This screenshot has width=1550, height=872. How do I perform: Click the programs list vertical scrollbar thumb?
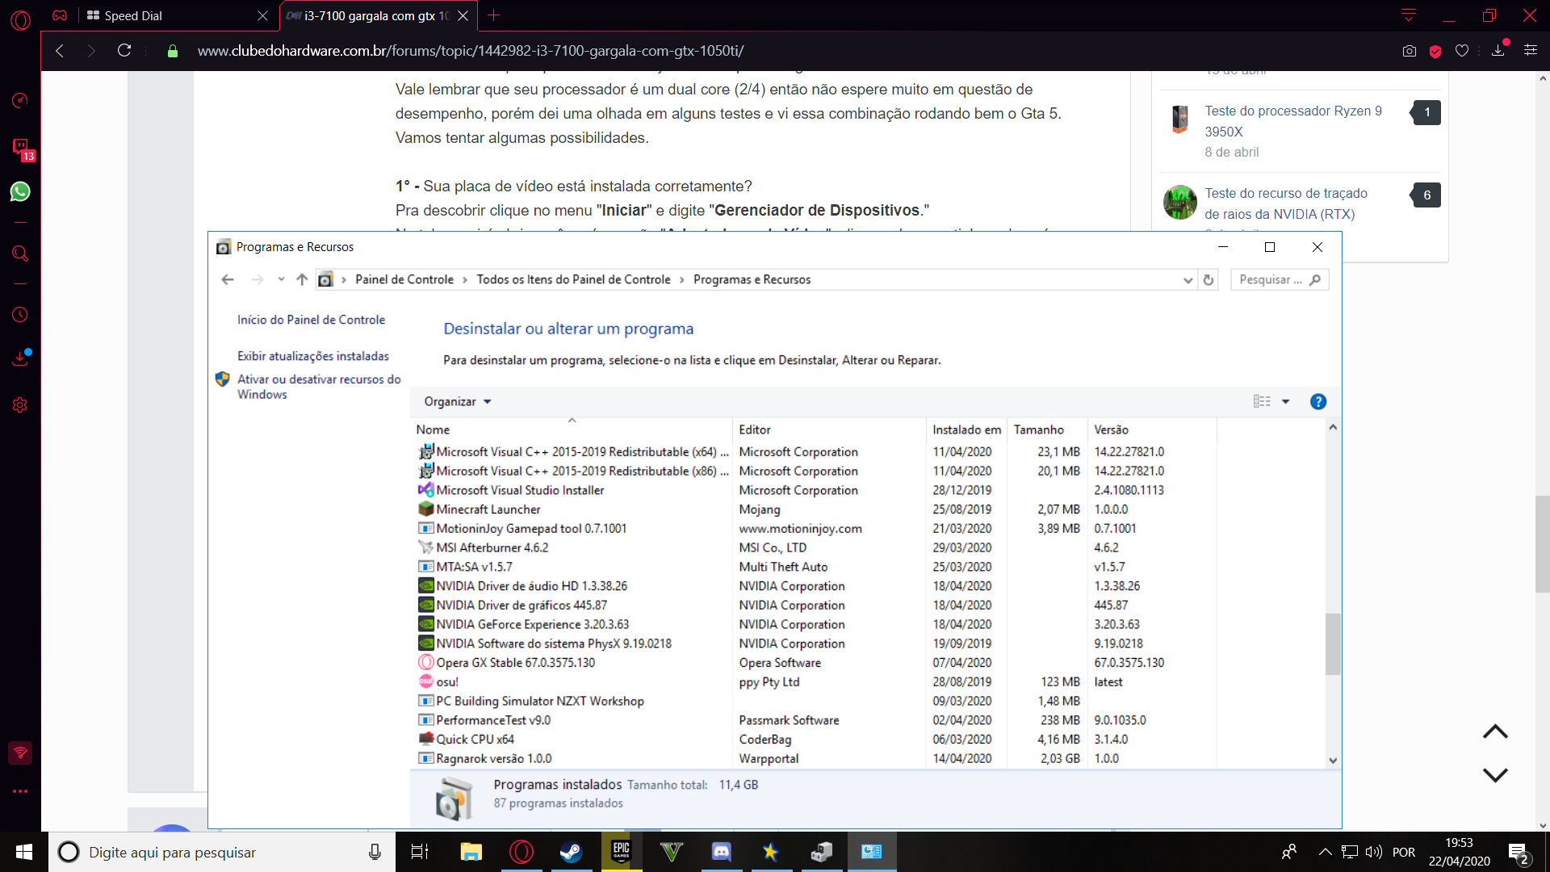1333,644
